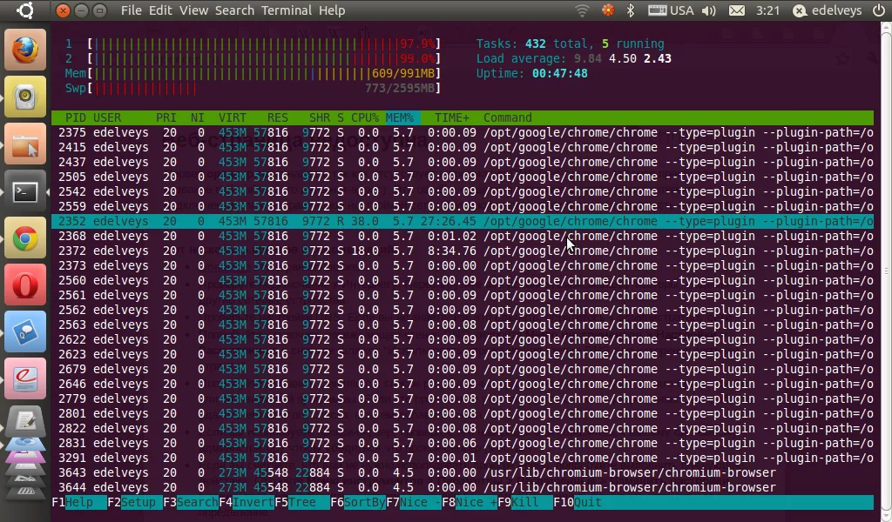Viewport: 892px width, 522px height.
Task: Open the Wi-Fi network indicator
Action: [582, 10]
